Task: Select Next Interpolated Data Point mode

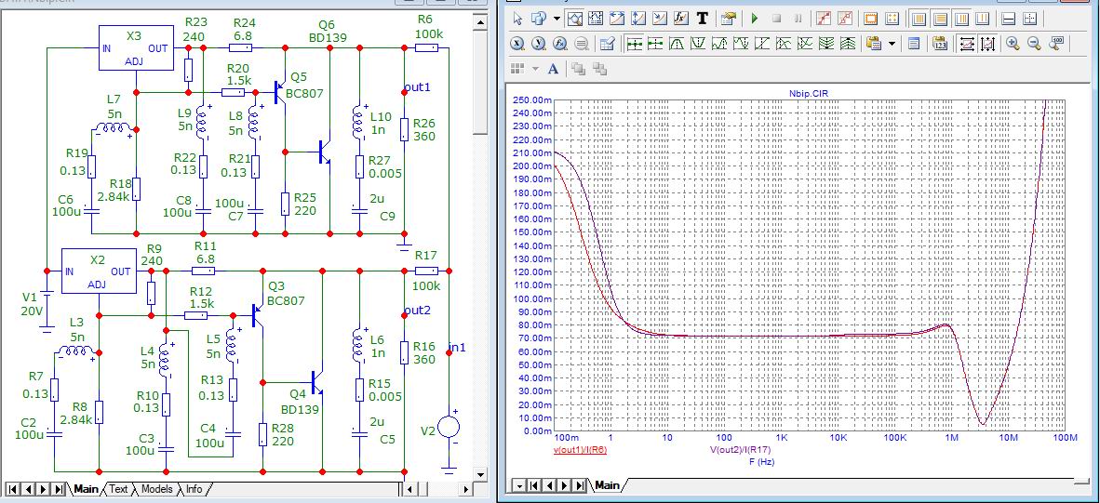Action: 655,43
